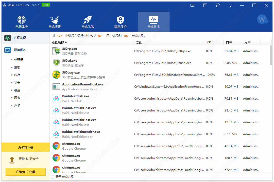Viewport: 274px width, 182px height.
Task: Click the 升级到专业版 button
Action: coord(26,172)
